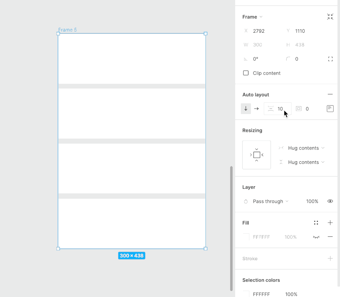Image resolution: width=340 pixels, height=297 pixels.
Task: Edit the rotation field 0°
Action: click(x=256, y=59)
